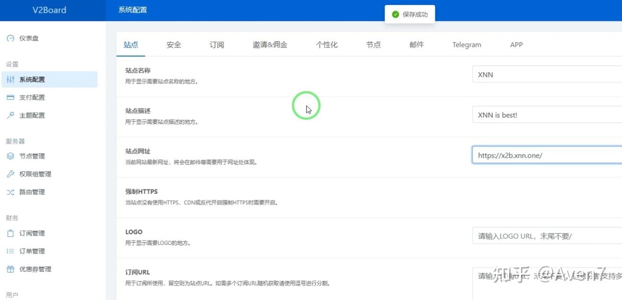The width and height of the screenshot is (622, 300).
Task: Switch to the 安全 security tab
Action: pyautogui.click(x=173, y=44)
